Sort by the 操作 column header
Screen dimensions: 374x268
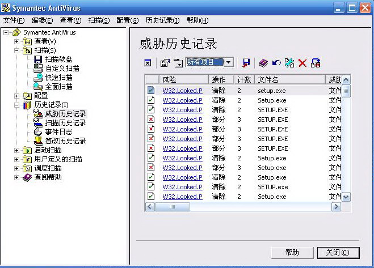coord(221,79)
